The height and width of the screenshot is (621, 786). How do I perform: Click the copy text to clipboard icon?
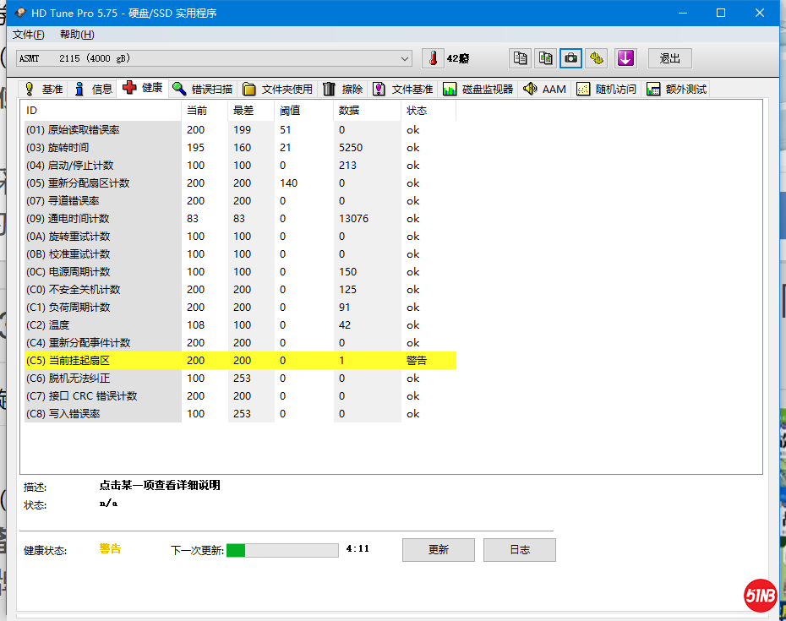pyautogui.click(x=520, y=58)
